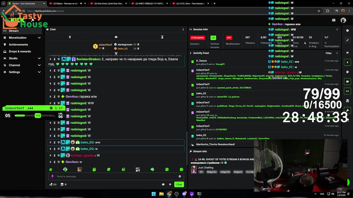Expand the Monetization sidebar section

(22, 38)
